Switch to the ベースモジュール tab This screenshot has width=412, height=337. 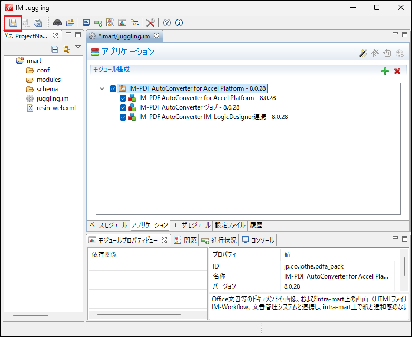click(x=108, y=225)
